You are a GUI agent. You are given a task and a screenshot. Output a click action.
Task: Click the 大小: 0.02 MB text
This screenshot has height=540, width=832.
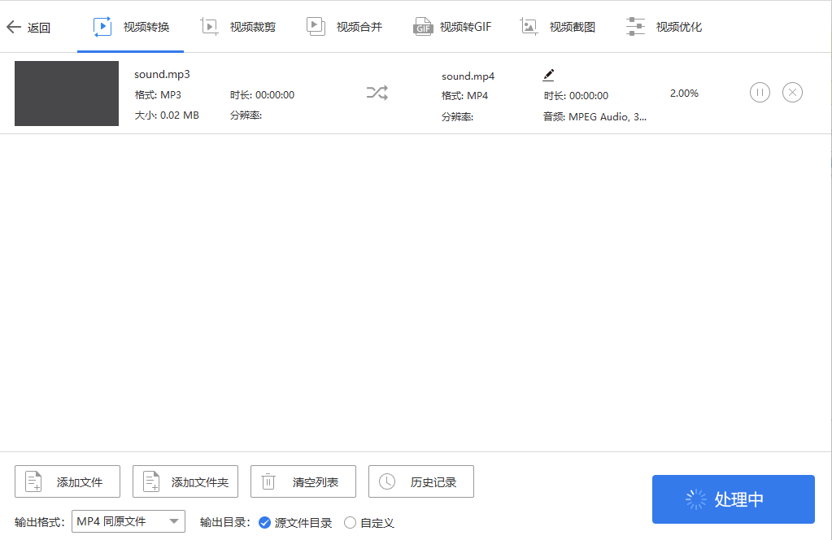click(167, 115)
